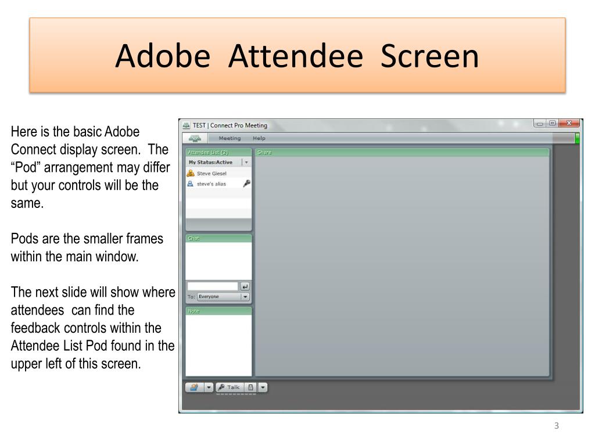Click the window title bar application icon

(x=187, y=125)
